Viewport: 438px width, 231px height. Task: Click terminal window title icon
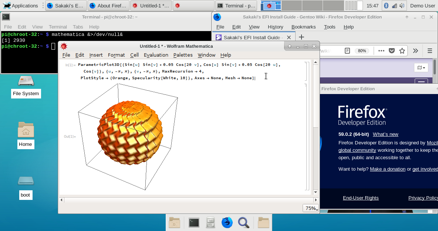6,17
